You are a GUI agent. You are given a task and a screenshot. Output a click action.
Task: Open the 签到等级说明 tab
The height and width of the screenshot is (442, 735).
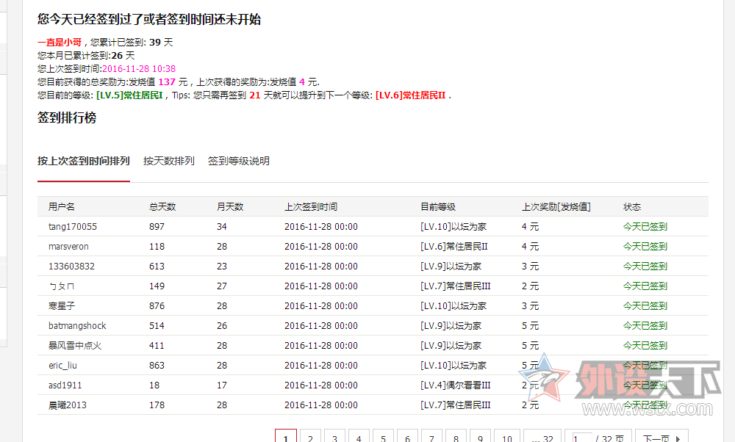click(238, 161)
